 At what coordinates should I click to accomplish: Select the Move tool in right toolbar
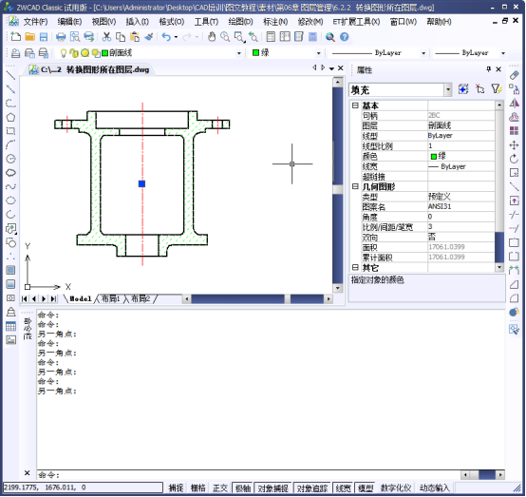click(x=514, y=145)
